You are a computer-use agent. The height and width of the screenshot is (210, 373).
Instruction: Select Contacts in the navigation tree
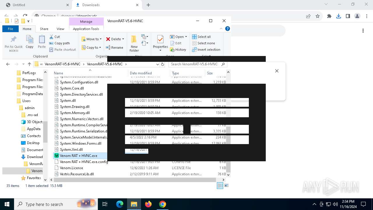pyautogui.click(x=34, y=136)
